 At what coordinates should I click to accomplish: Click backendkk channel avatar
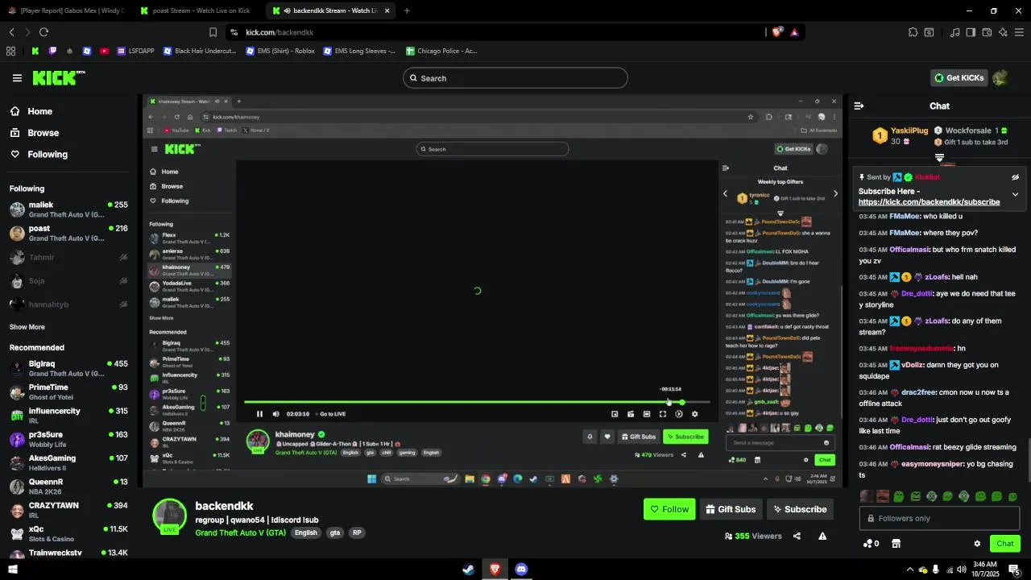[169, 516]
